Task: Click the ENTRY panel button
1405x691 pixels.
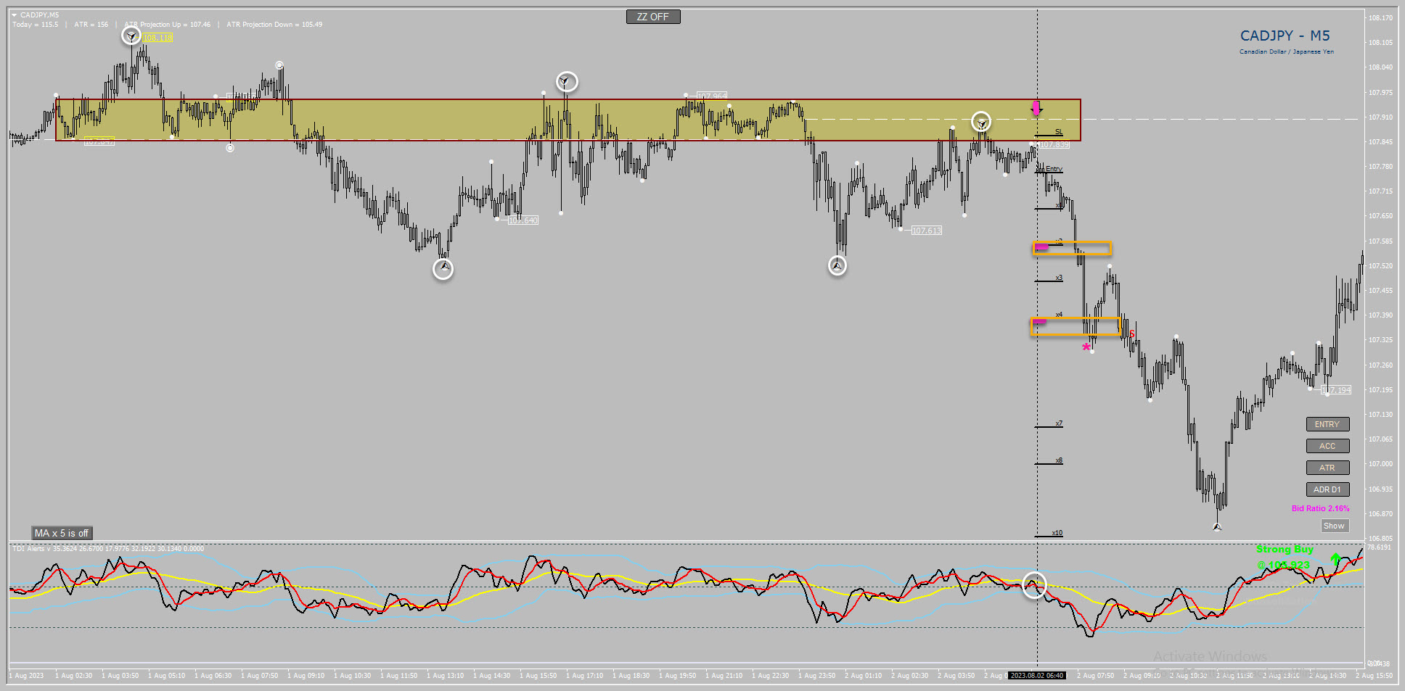Action: click(x=1327, y=424)
